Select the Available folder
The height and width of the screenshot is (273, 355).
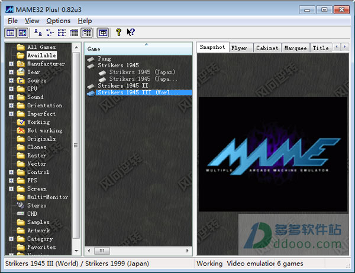coord(41,55)
